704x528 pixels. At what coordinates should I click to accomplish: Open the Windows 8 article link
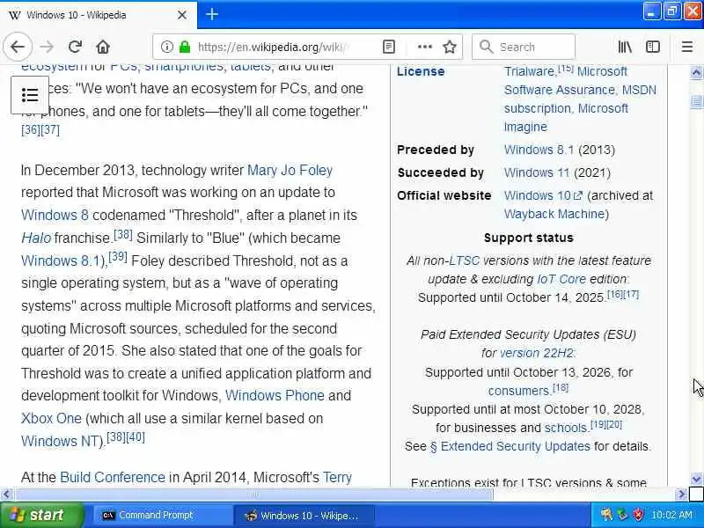(x=55, y=215)
